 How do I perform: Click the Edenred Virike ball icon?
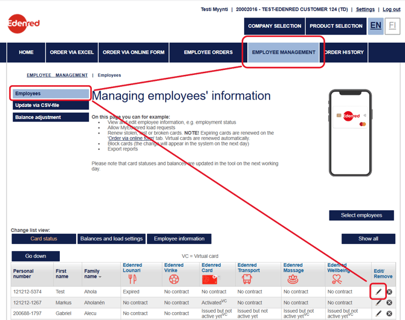click(x=174, y=279)
